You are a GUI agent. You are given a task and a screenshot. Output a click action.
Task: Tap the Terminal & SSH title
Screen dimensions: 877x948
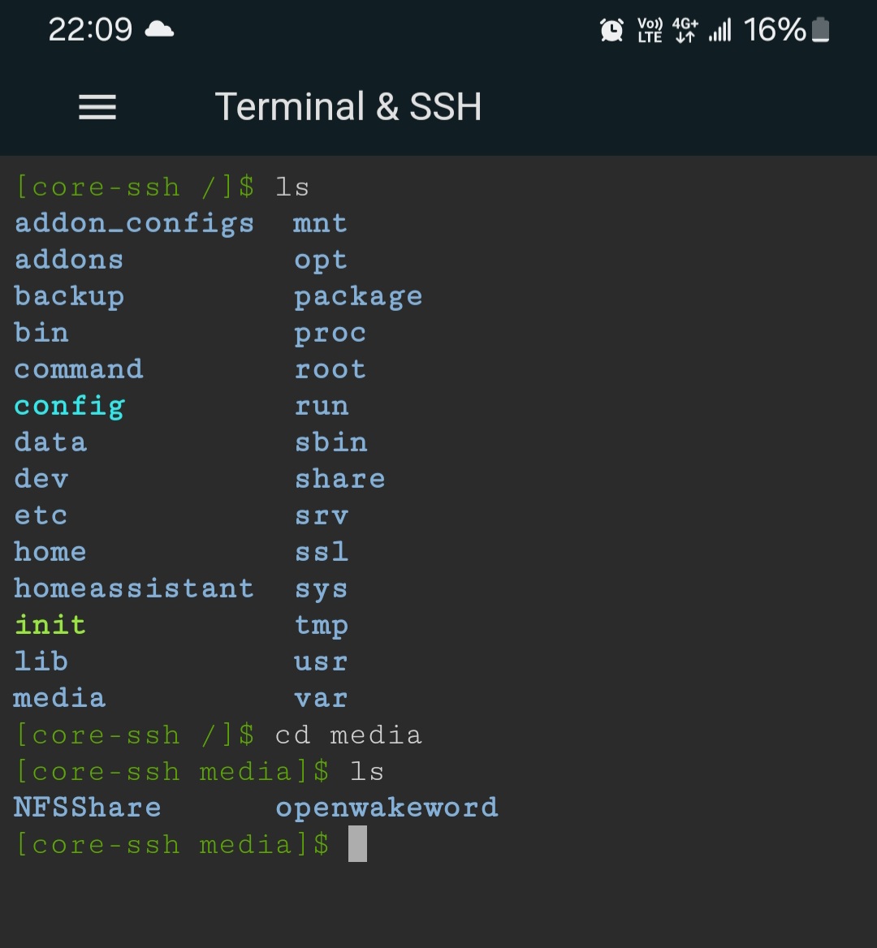(x=348, y=106)
